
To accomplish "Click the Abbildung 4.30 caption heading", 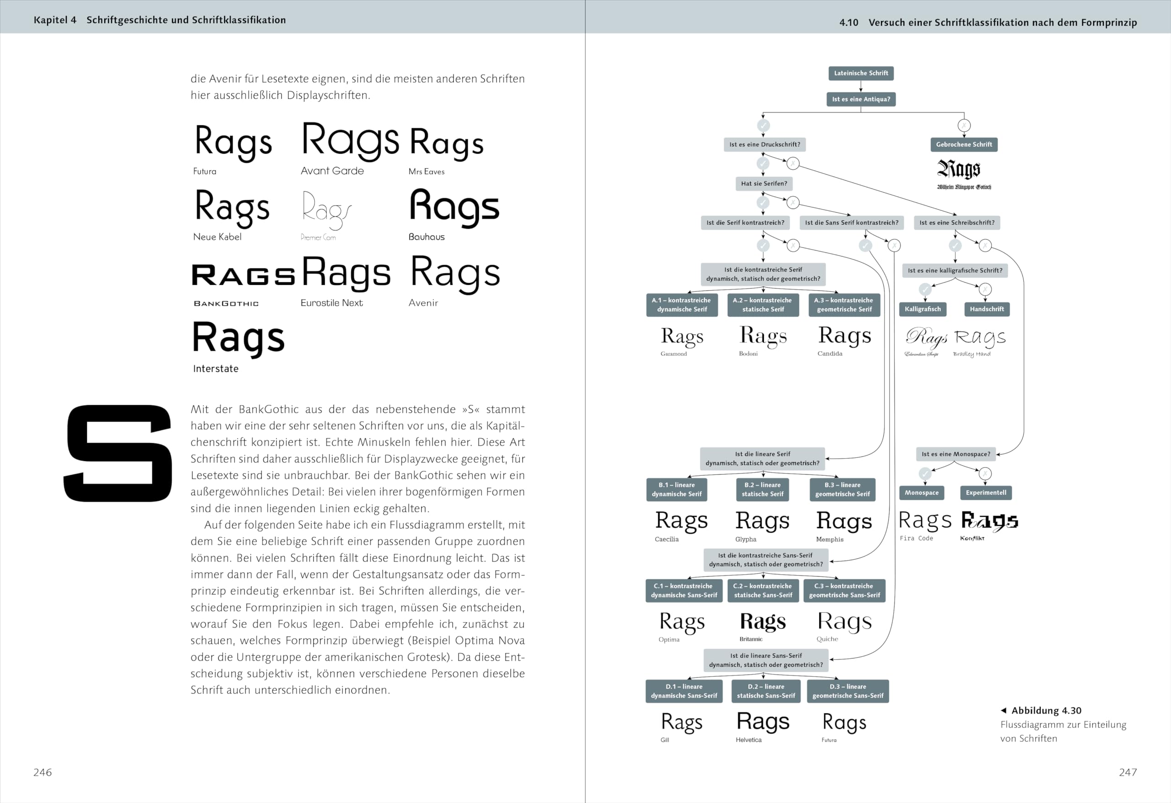I will [1046, 711].
